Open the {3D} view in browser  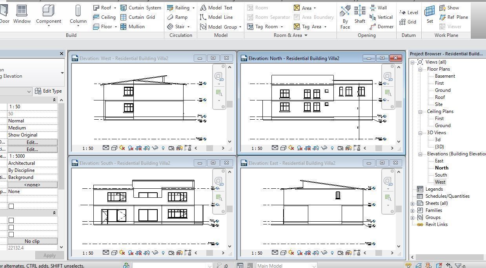click(439, 147)
